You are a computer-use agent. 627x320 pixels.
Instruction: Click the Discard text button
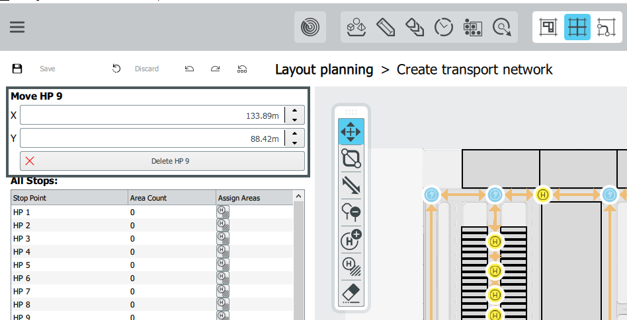pyautogui.click(x=146, y=69)
